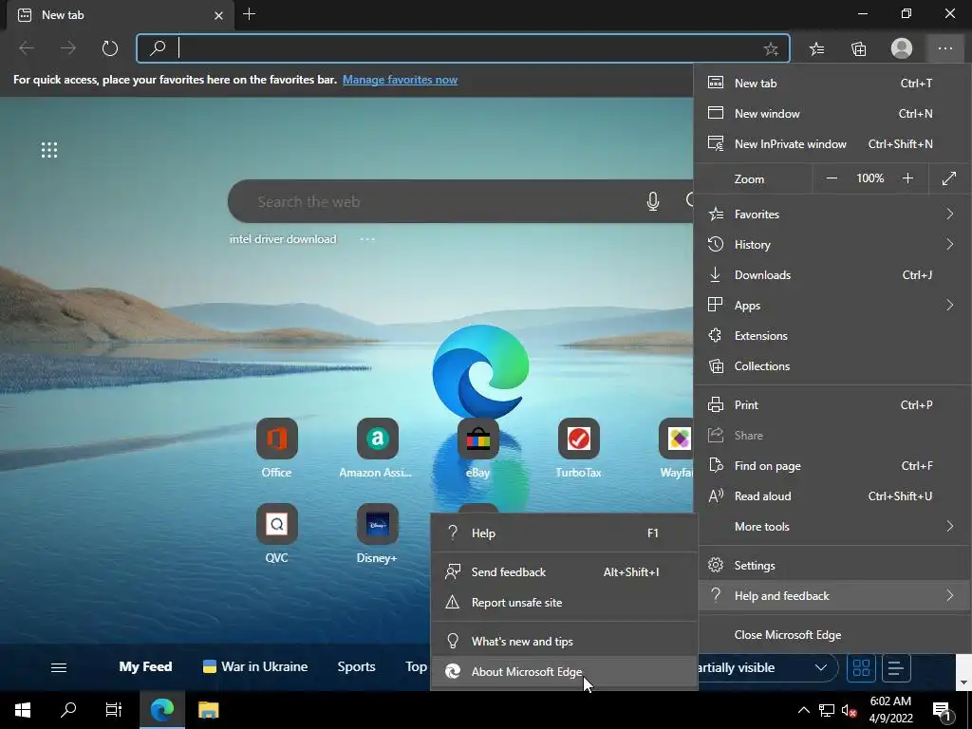Viewport: 972px width, 729px height.
Task: Open Extensions from the menu
Action: click(832, 335)
